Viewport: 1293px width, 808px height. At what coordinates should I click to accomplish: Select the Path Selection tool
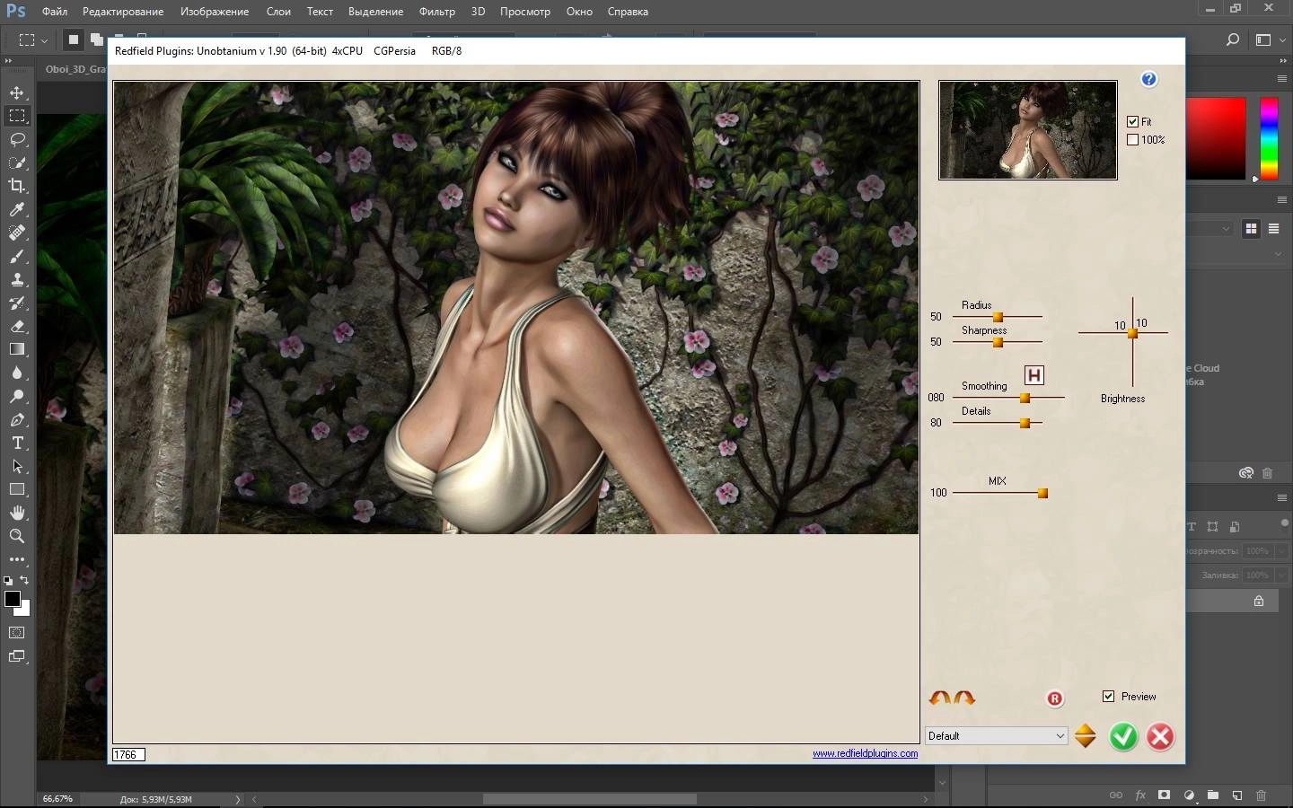click(17, 466)
